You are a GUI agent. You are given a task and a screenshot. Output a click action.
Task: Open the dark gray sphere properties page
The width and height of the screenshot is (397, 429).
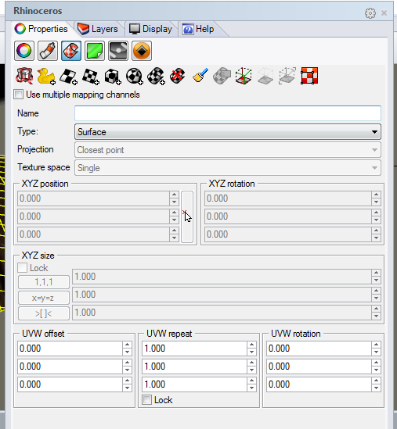(x=118, y=51)
